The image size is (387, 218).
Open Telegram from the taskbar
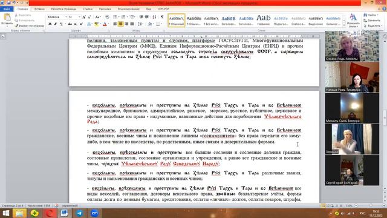pyautogui.click(x=79, y=213)
